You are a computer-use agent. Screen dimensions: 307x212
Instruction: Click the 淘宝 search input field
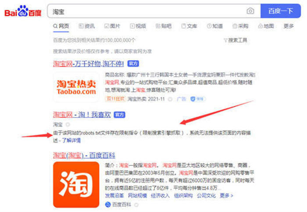147,11
